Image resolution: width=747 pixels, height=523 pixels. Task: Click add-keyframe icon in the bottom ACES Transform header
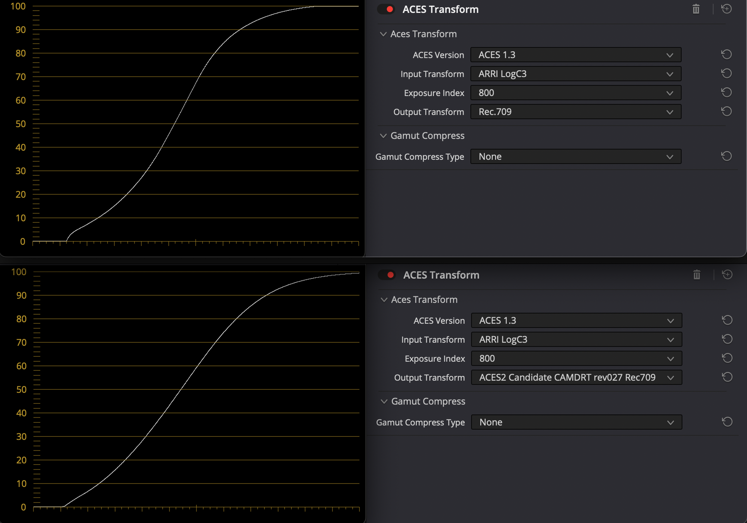727,274
